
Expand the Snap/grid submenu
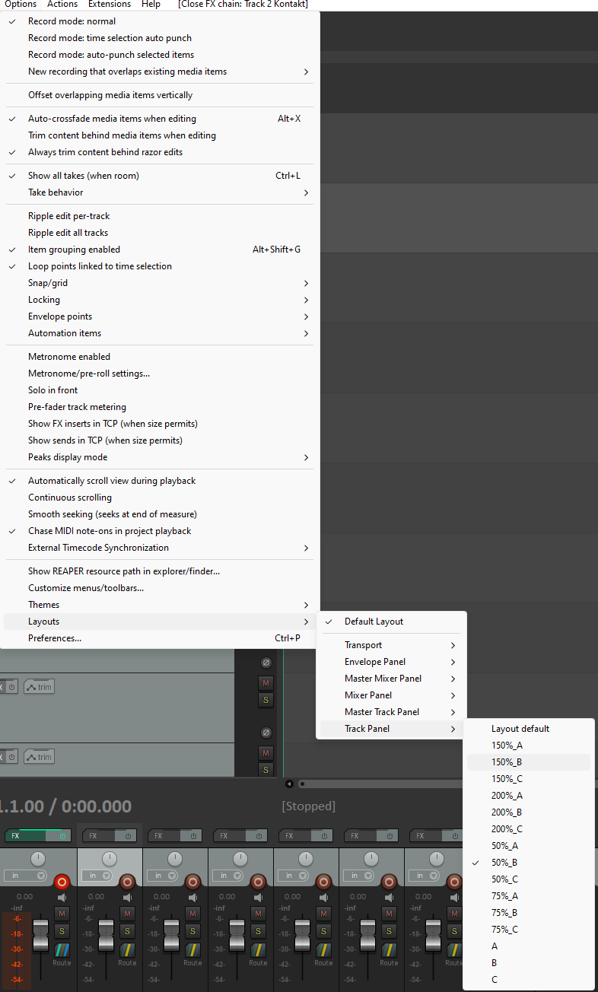coord(160,283)
